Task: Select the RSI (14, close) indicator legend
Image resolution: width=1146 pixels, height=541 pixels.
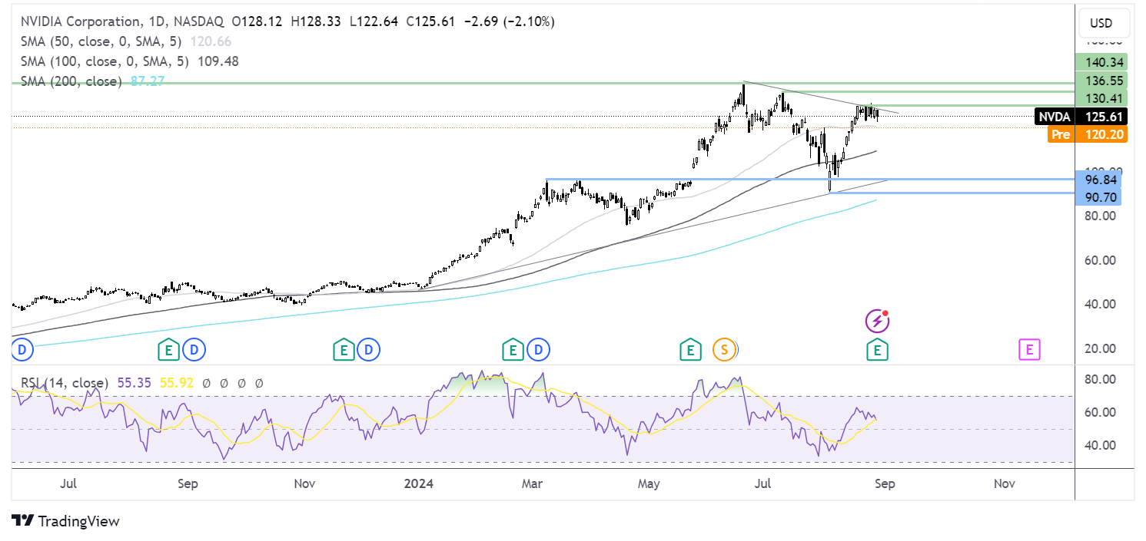Action: point(65,382)
